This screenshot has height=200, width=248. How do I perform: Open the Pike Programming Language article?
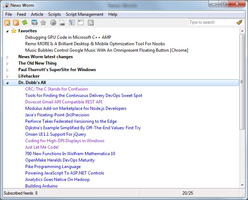point(53,167)
